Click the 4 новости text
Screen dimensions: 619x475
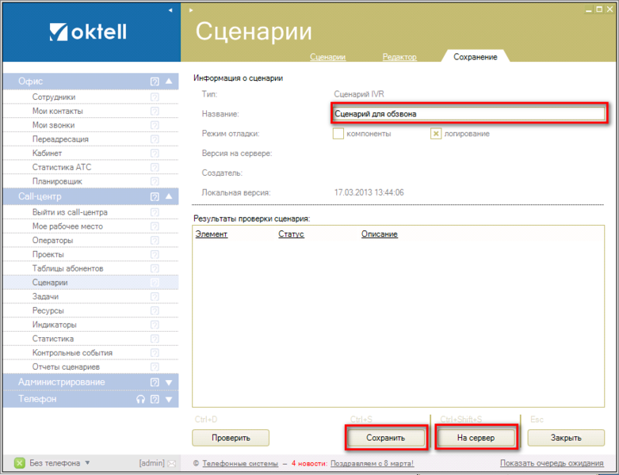coord(309,464)
